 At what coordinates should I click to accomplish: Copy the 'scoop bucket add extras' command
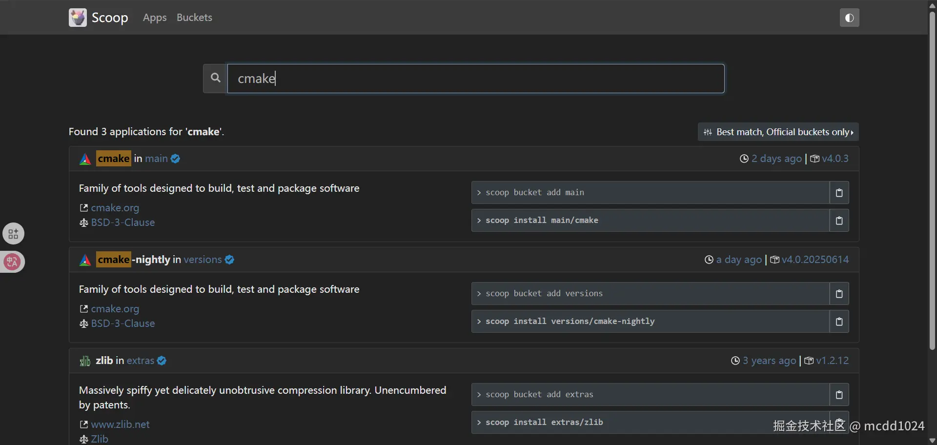pyautogui.click(x=839, y=395)
